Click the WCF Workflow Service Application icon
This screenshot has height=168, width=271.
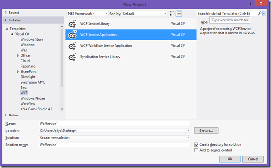coord(72,46)
